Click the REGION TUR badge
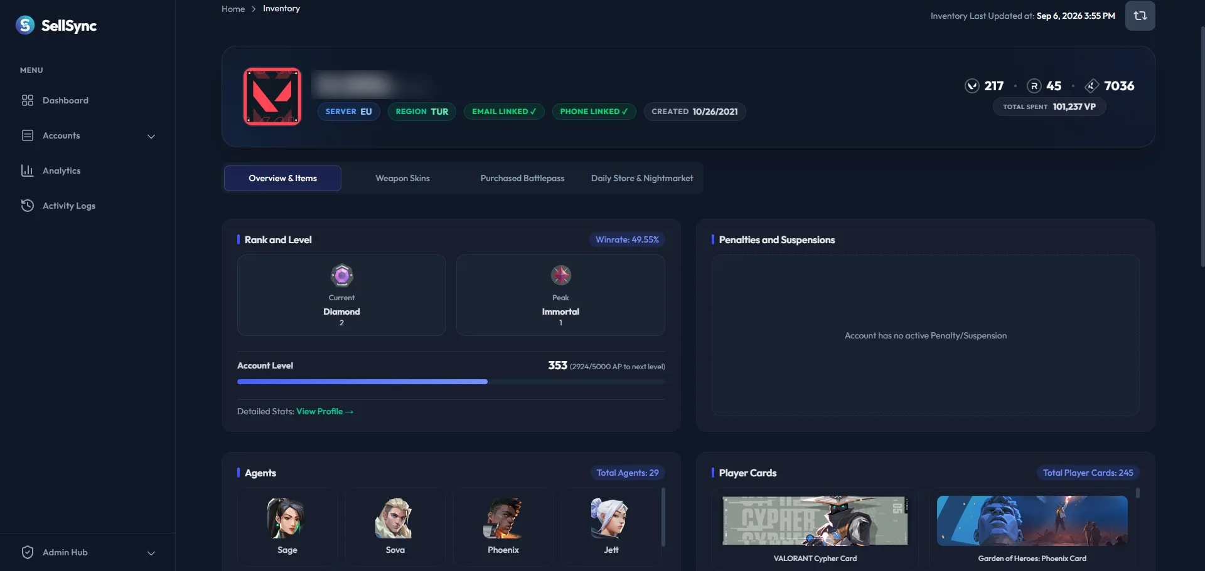1205x571 pixels. [422, 112]
